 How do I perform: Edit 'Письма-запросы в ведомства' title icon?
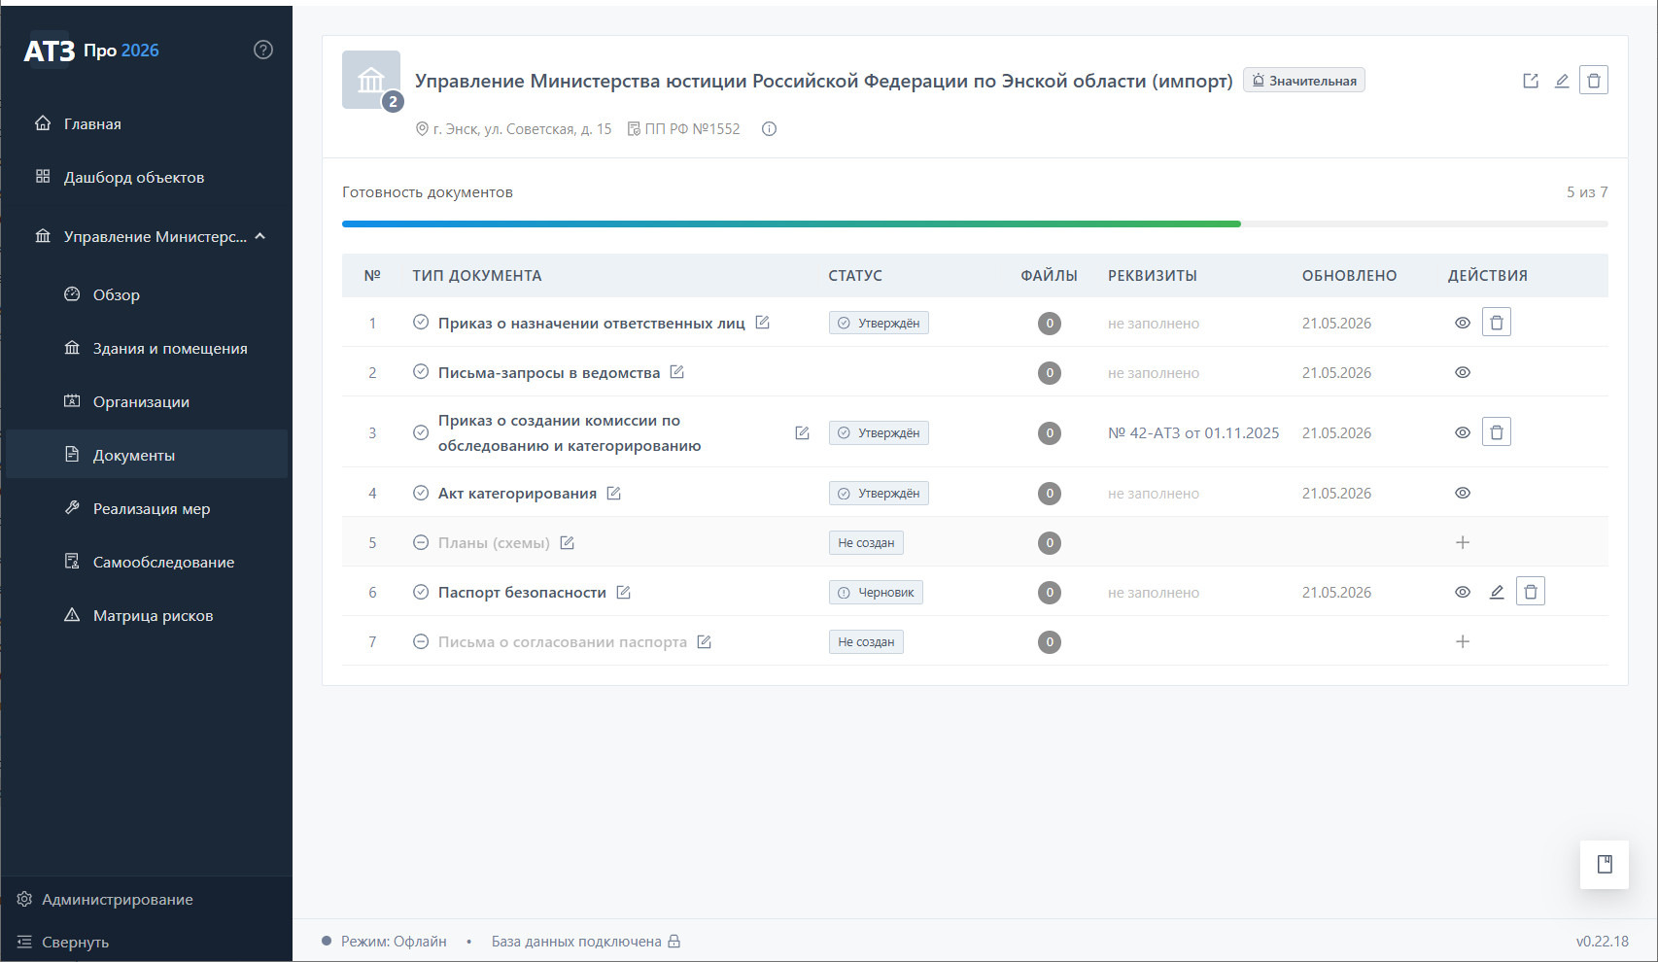click(677, 372)
